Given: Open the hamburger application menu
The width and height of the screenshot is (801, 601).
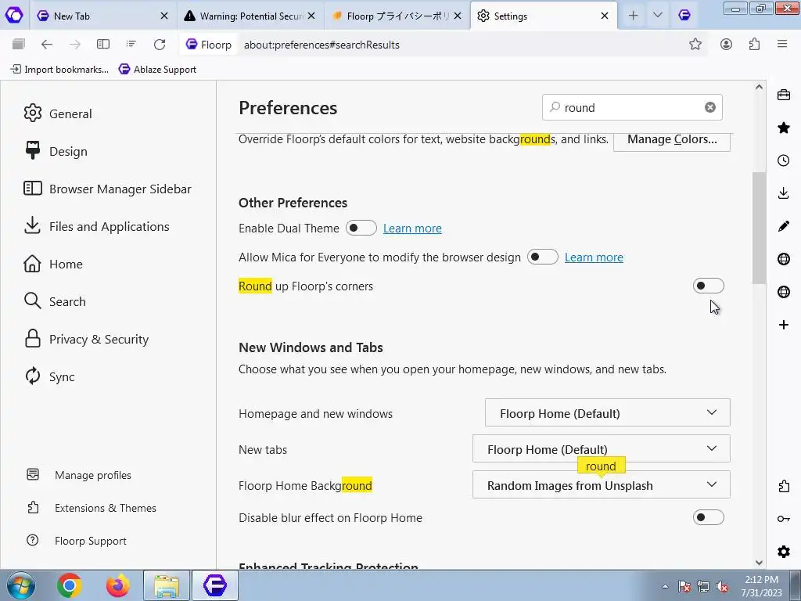Looking at the screenshot, I should click(x=782, y=45).
